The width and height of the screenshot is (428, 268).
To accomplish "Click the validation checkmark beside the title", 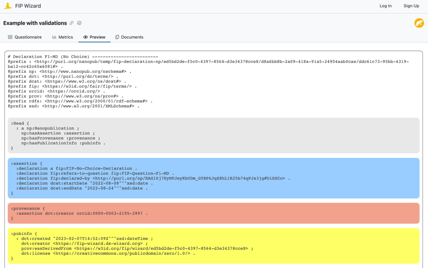I will click(x=79, y=23).
